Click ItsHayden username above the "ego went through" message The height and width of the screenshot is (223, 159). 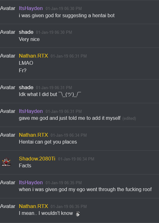point(31,182)
